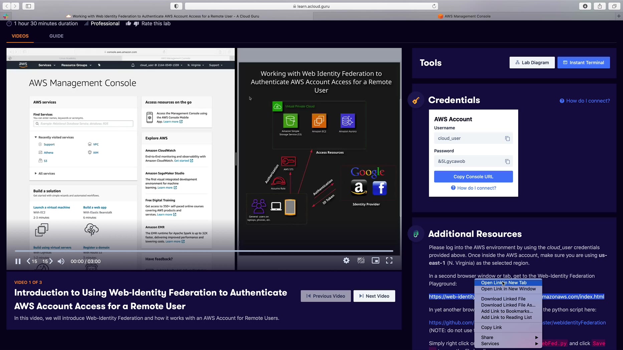Show the Safari tab overview
This screenshot has height=350, width=623.
[x=614, y=6]
